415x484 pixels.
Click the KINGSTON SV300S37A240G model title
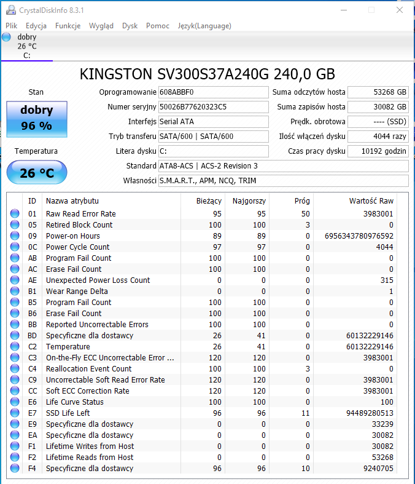pyautogui.click(x=207, y=74)
